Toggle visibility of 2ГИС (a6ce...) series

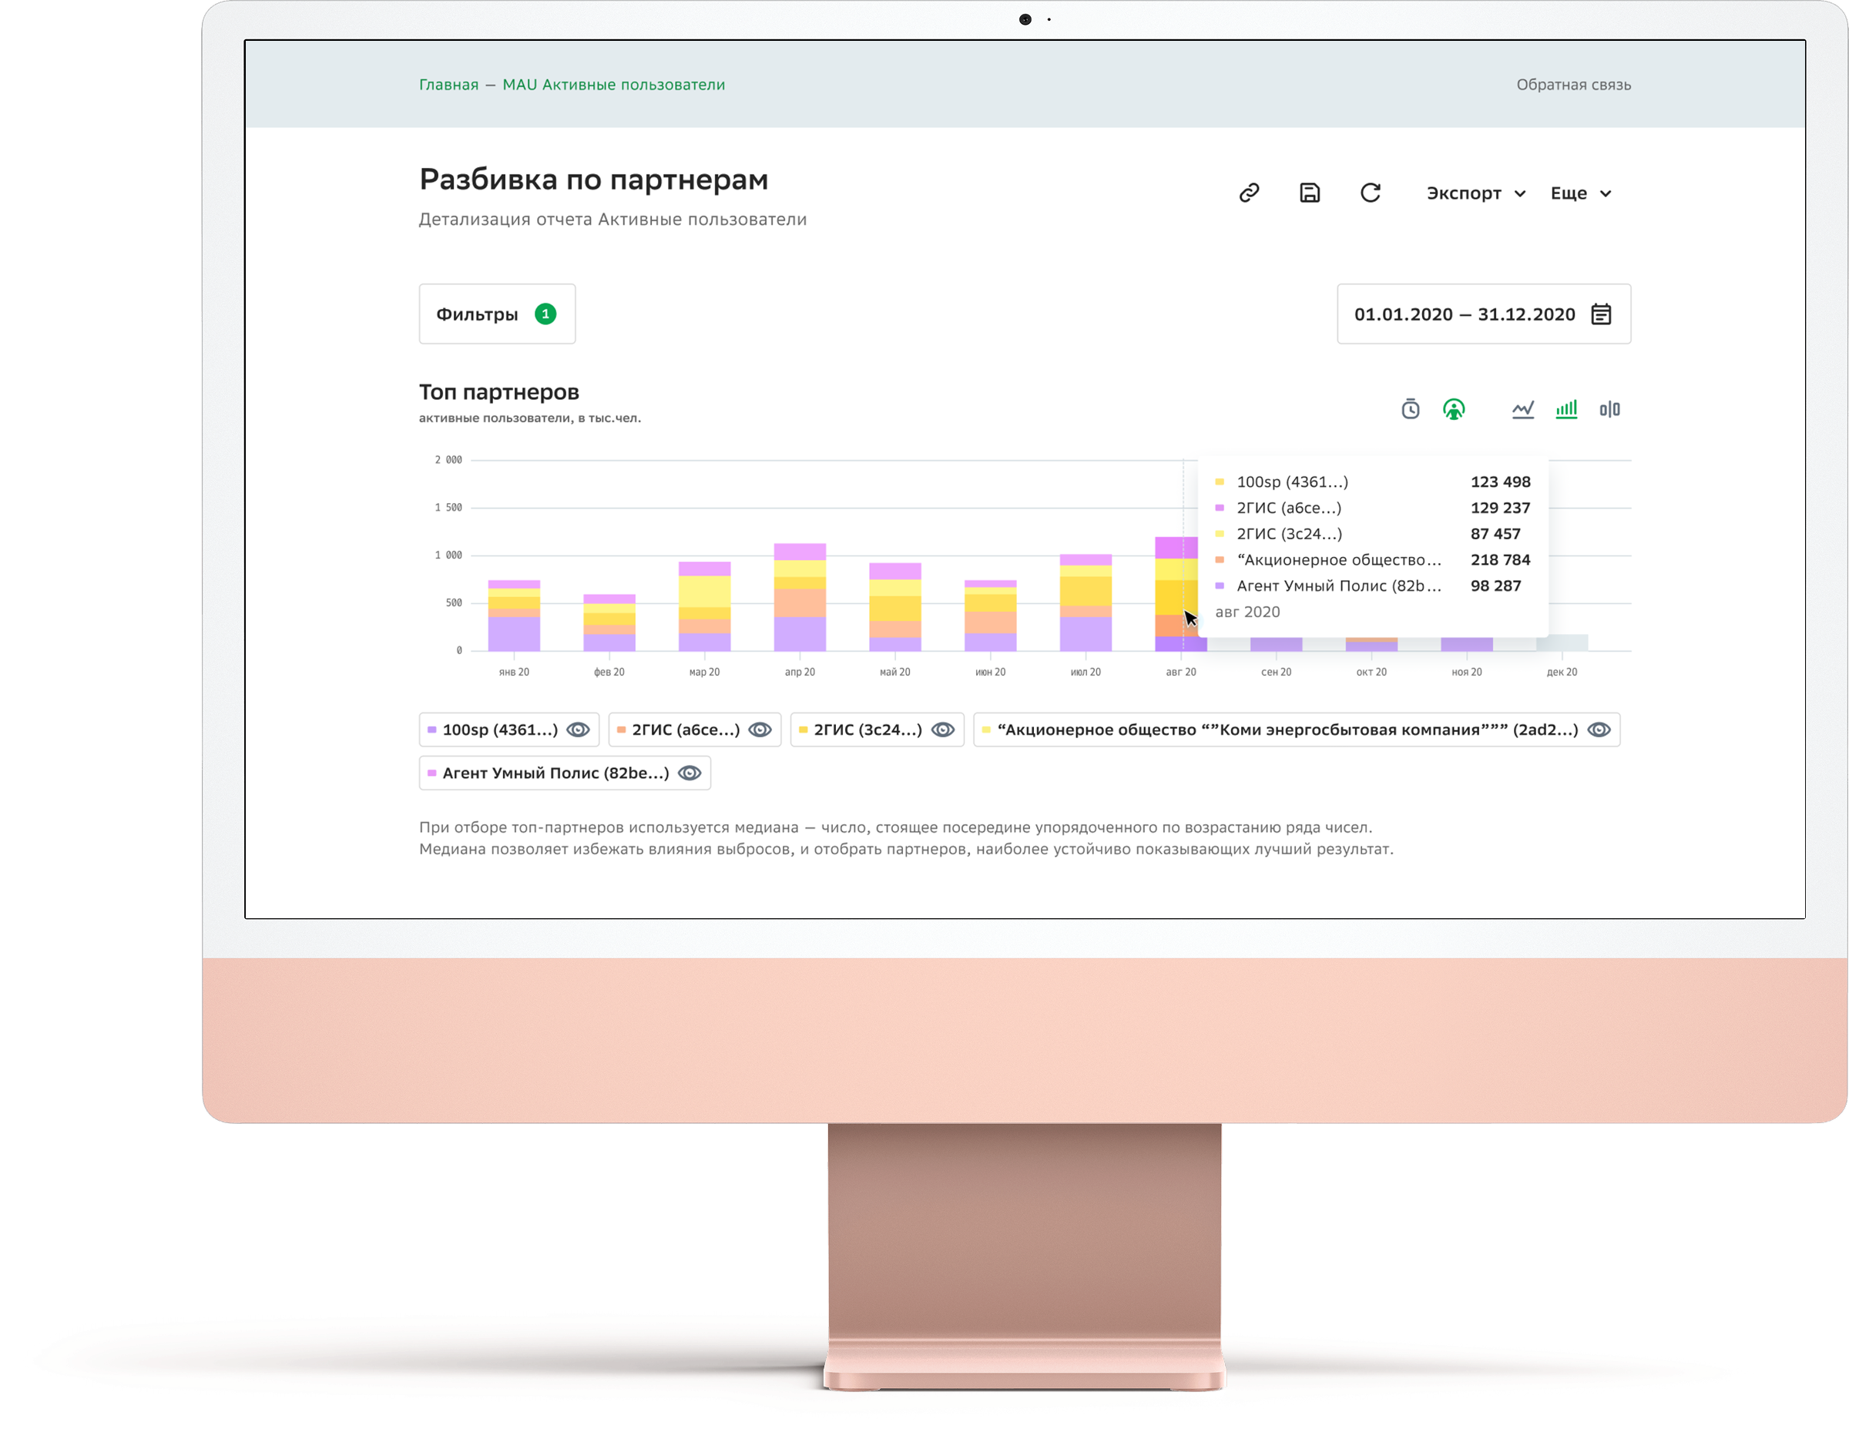point(760,730)
